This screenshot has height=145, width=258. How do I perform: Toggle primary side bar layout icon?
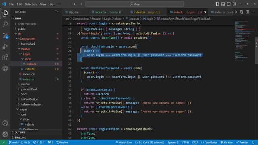pos(217,4)
